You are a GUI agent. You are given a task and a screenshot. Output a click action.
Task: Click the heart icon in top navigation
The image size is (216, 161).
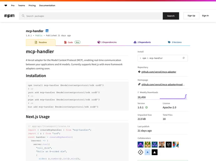click(x=6, y=6)
